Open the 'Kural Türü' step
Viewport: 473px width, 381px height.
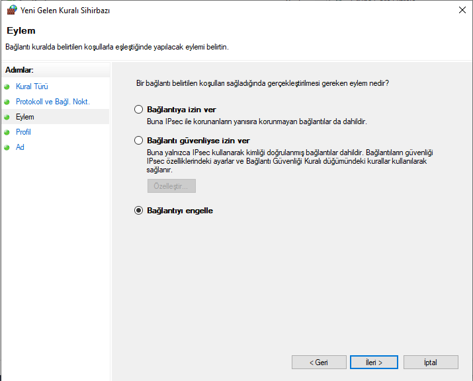(32, 87)
